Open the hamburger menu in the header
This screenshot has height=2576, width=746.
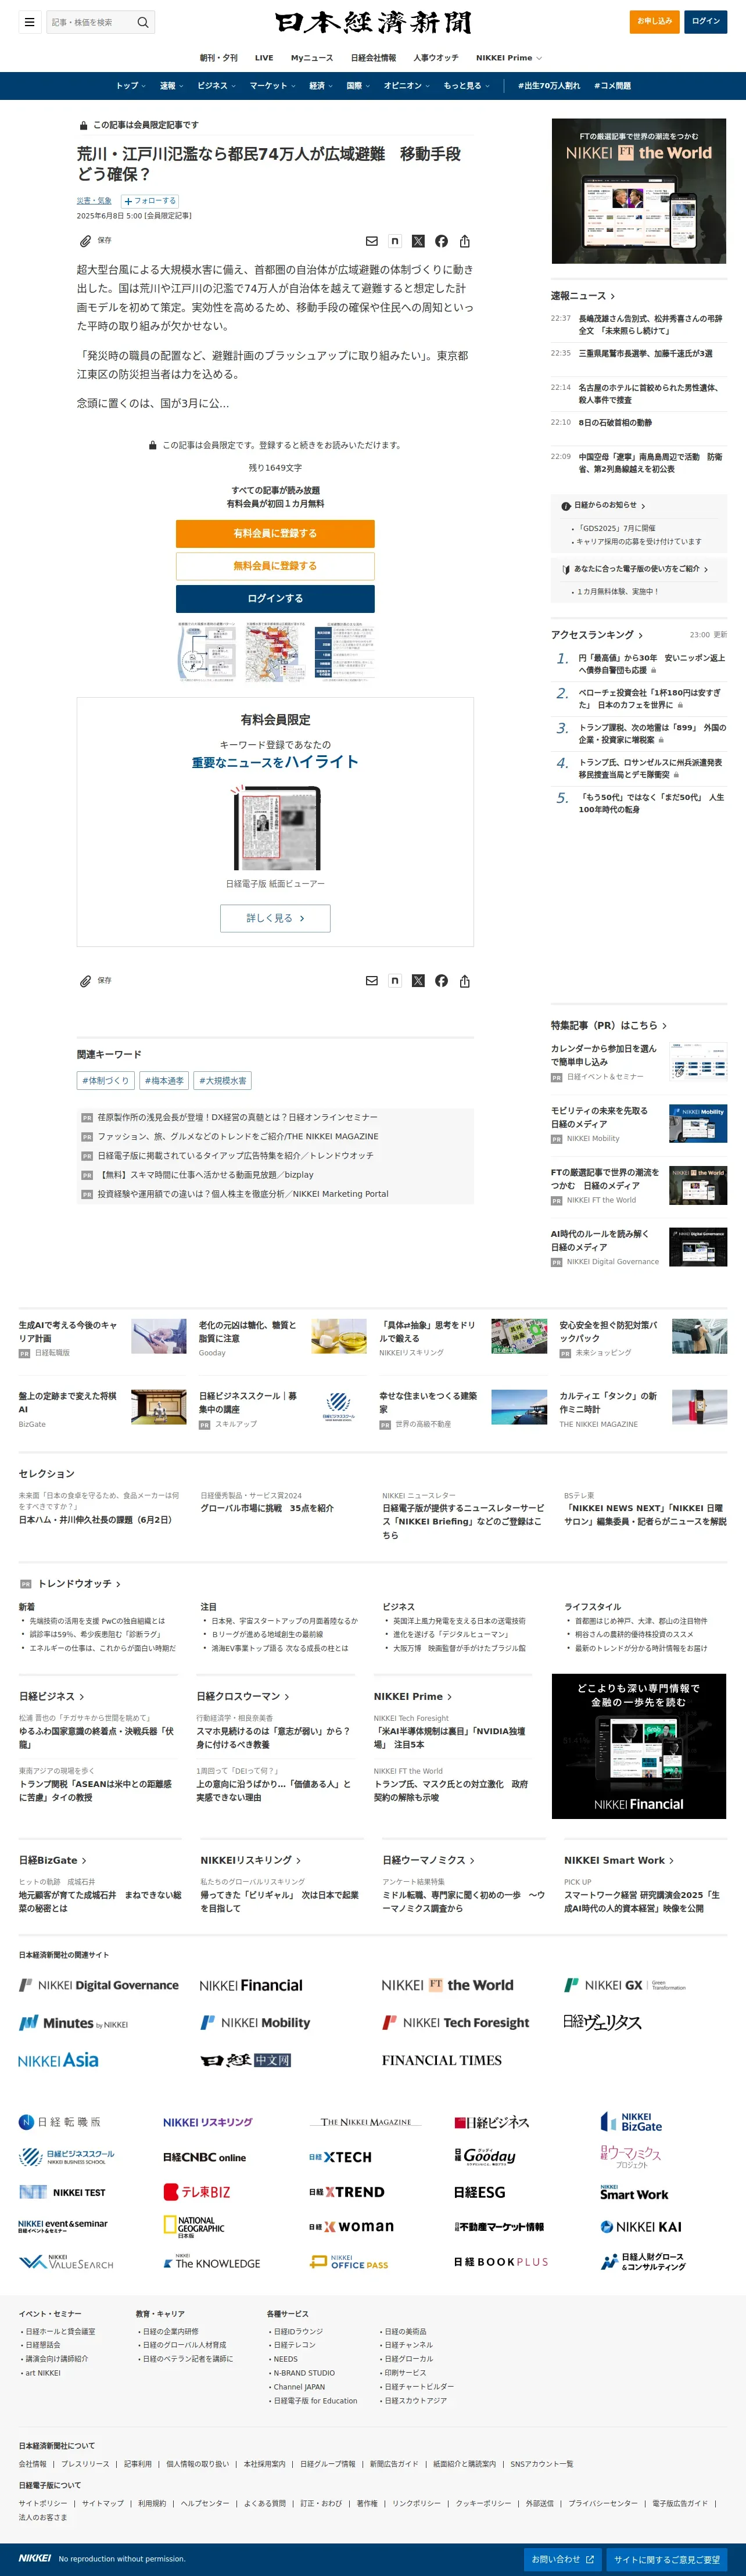click(30, 22)
